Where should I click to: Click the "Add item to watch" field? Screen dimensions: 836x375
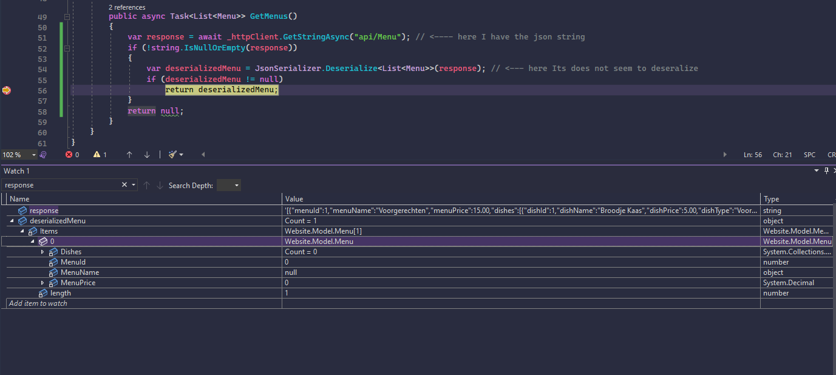click(38, 303)
